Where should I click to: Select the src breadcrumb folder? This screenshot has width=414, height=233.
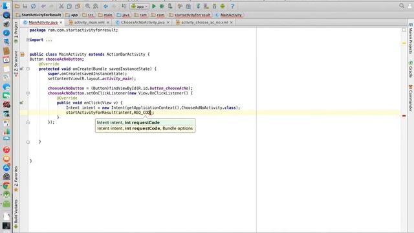tap(88, 15)
